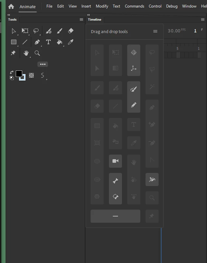Click the dimmed PolyStar hexagon tool

click(97, 197)
